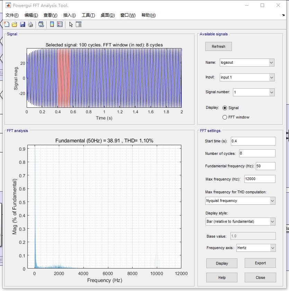Click the New Figure toolbar icon

click(x=7, y=24)
